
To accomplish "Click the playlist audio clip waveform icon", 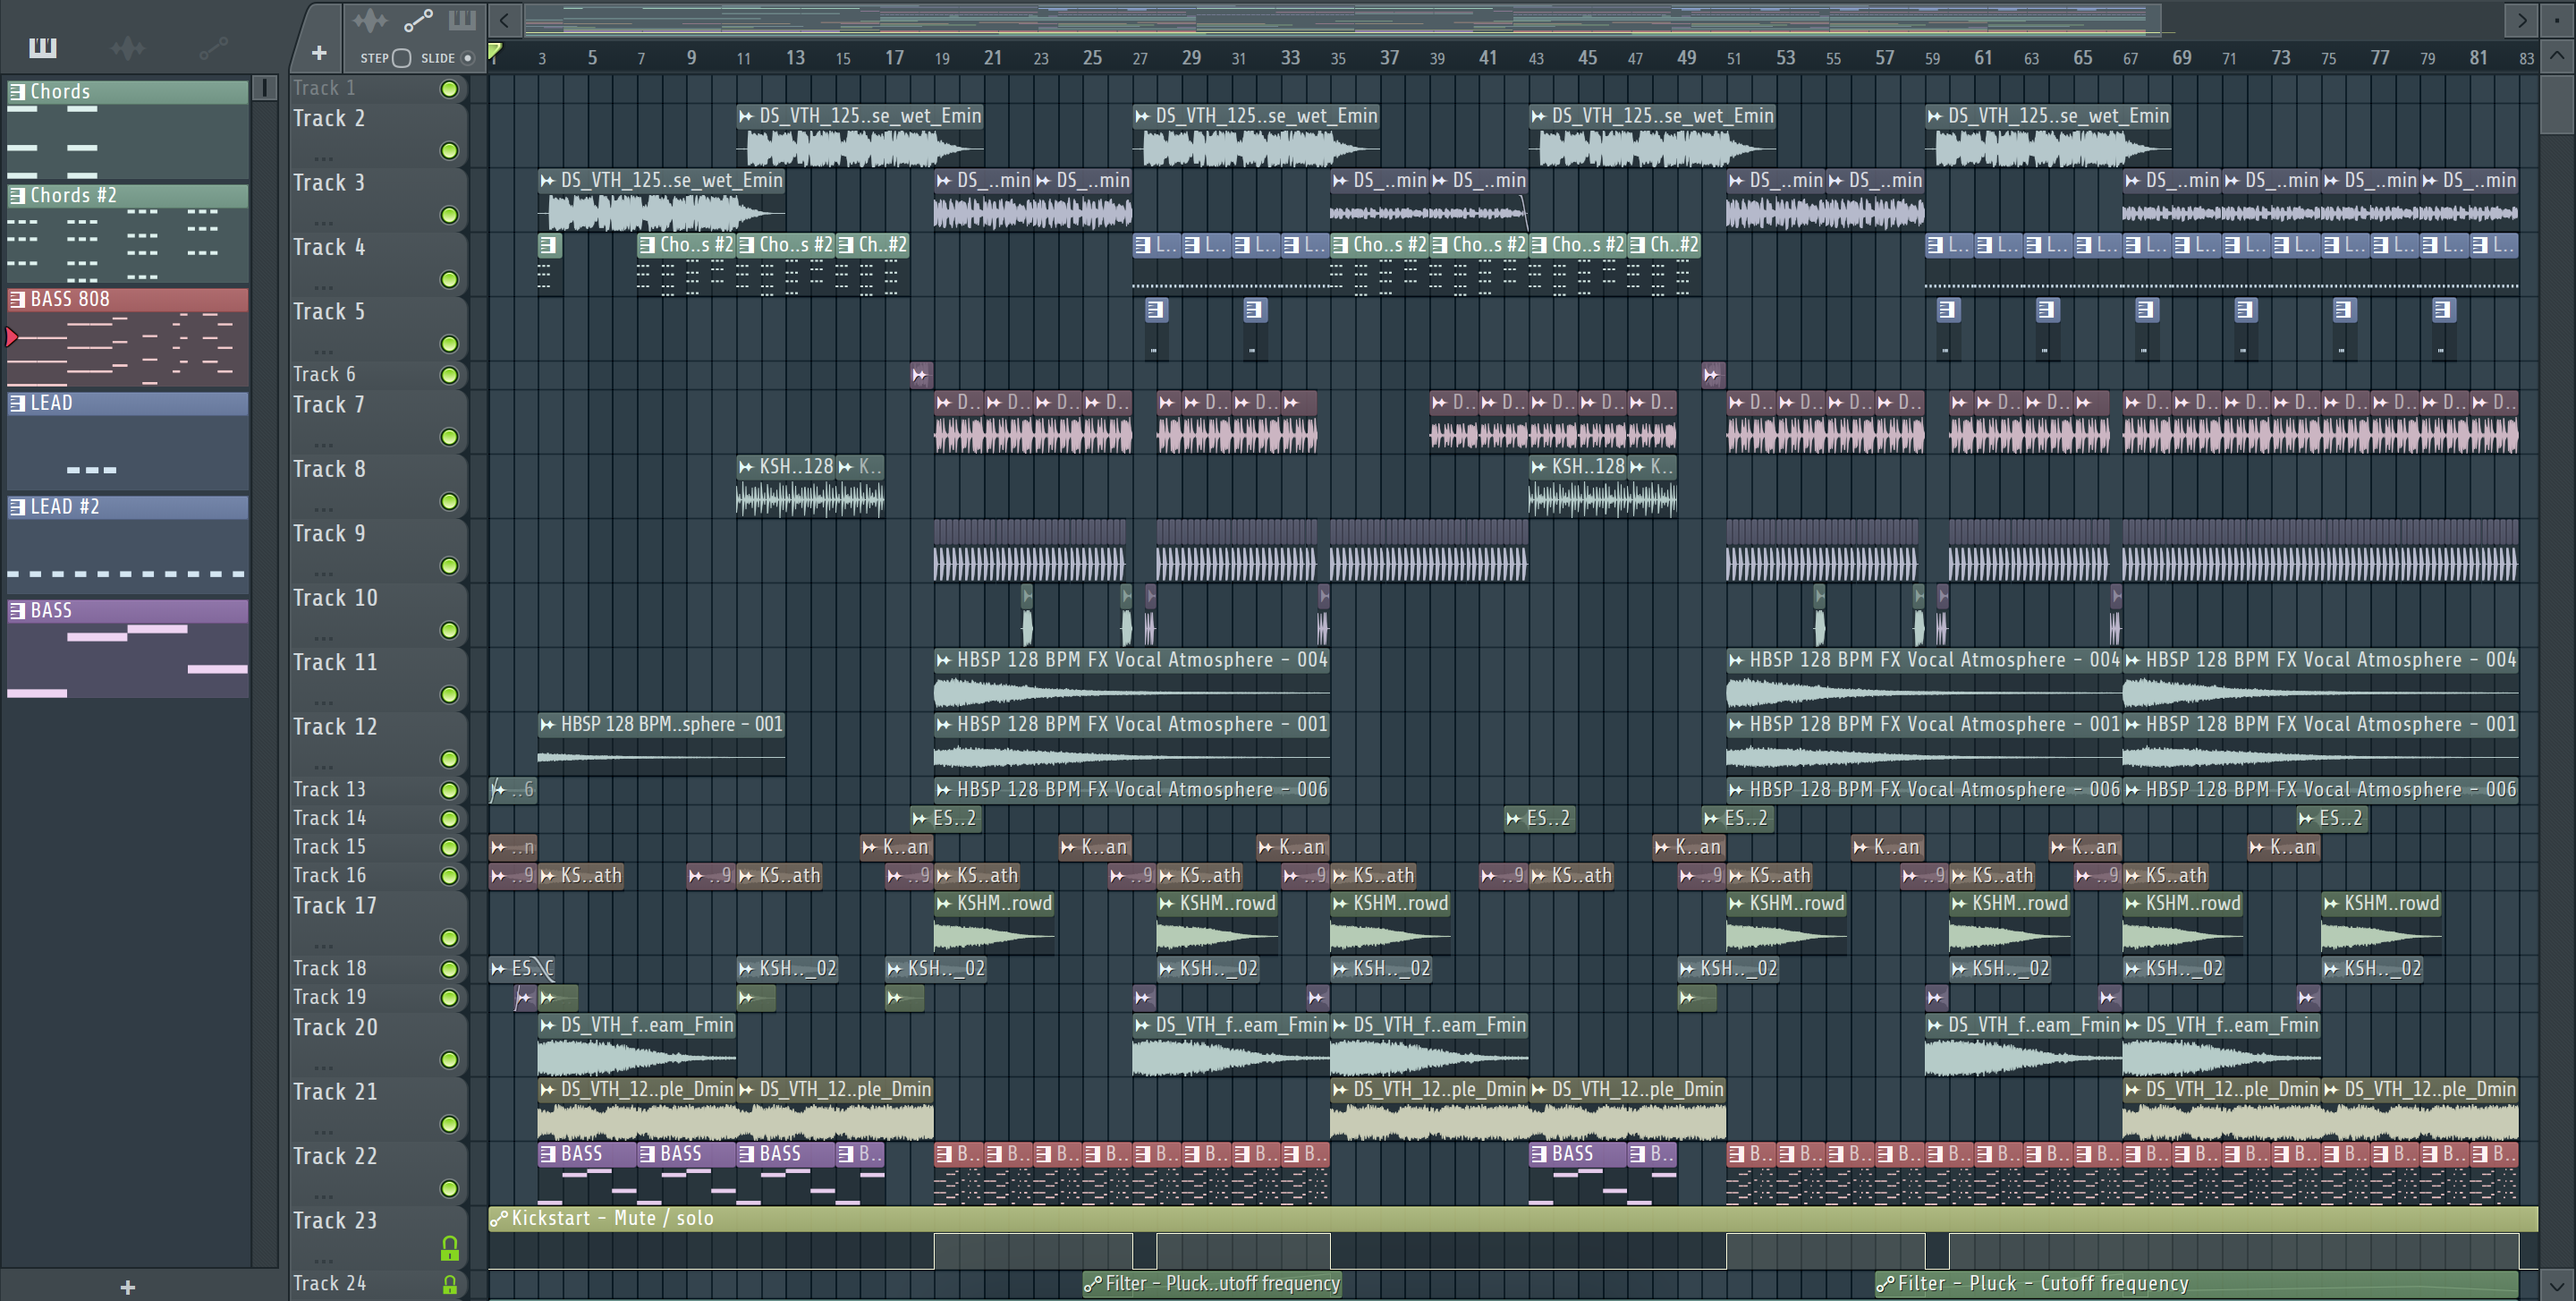I will pyautogui.click(x=369, y=20).
